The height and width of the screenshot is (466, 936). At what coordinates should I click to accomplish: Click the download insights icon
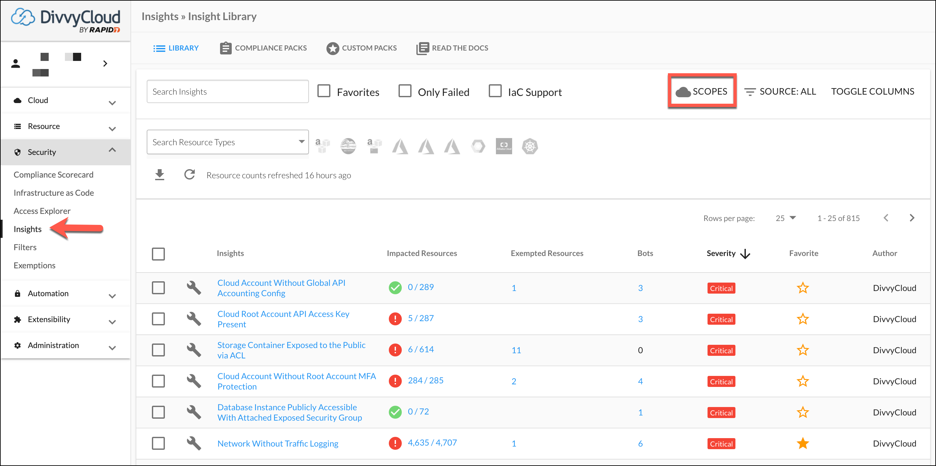[159, 175]
